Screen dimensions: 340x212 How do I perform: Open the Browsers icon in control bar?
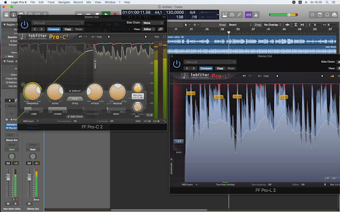(x=334, y=14)
